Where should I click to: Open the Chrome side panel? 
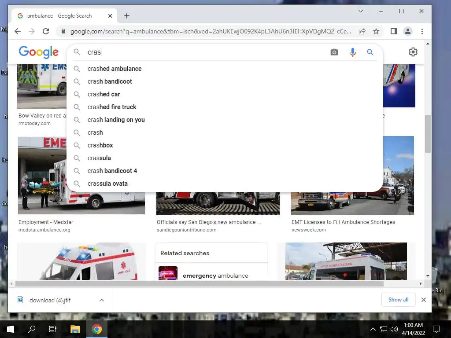(x=393, y=31)
